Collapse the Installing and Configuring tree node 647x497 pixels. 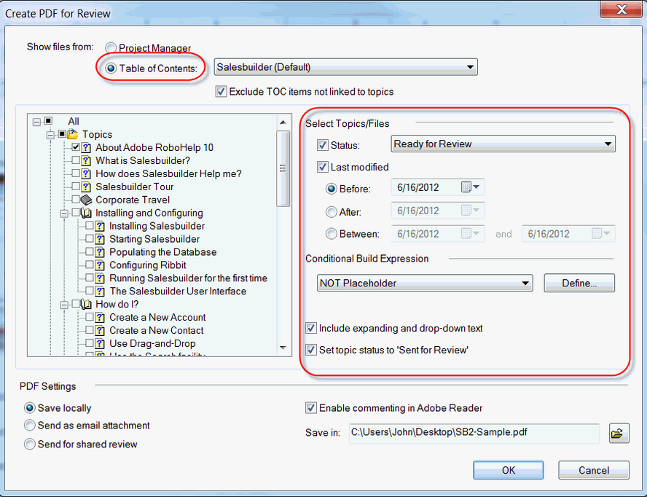(x=63, y=213)
